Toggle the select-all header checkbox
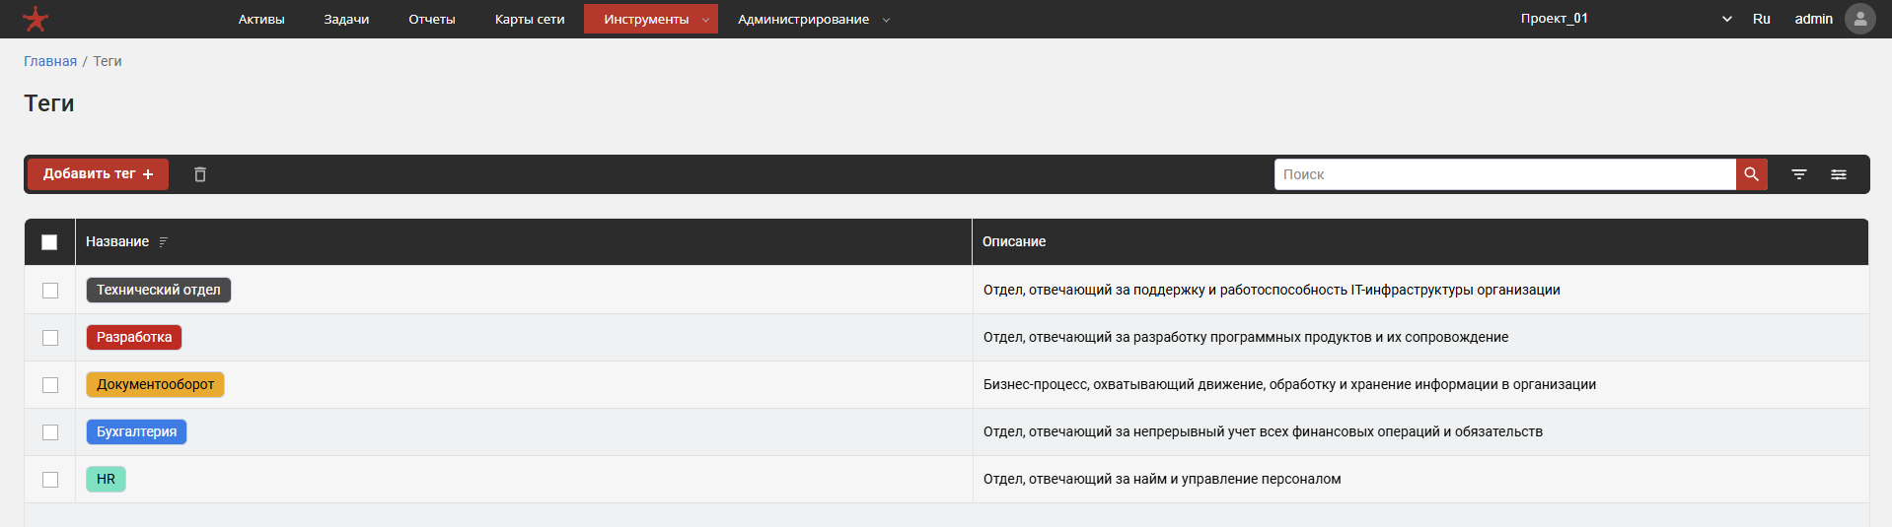The height and width of the screenshot is (527, 1892). coord(49,242)
